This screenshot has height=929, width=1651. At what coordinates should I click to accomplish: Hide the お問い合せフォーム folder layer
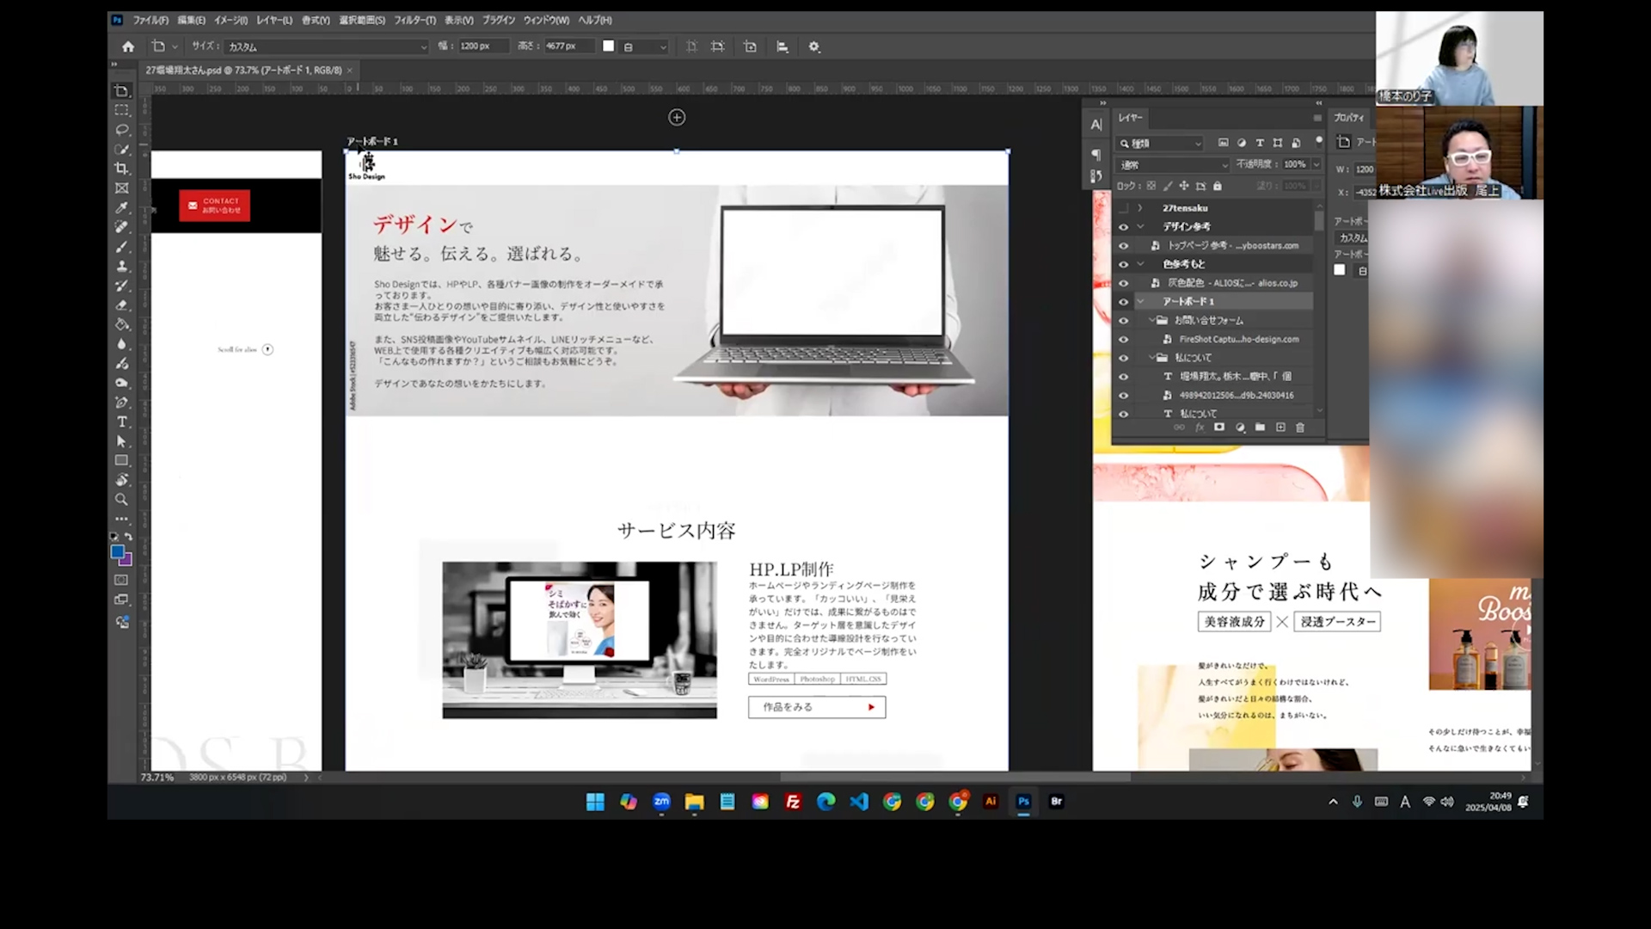coord(1123,320)
